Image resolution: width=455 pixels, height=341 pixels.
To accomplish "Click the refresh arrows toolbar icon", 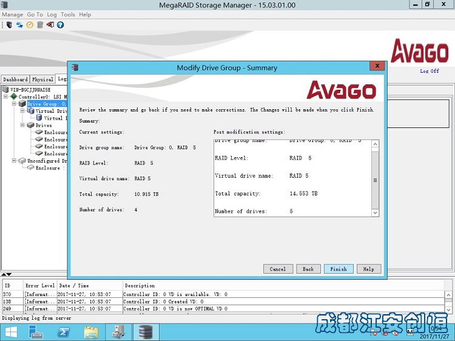I will coord(19,25).
